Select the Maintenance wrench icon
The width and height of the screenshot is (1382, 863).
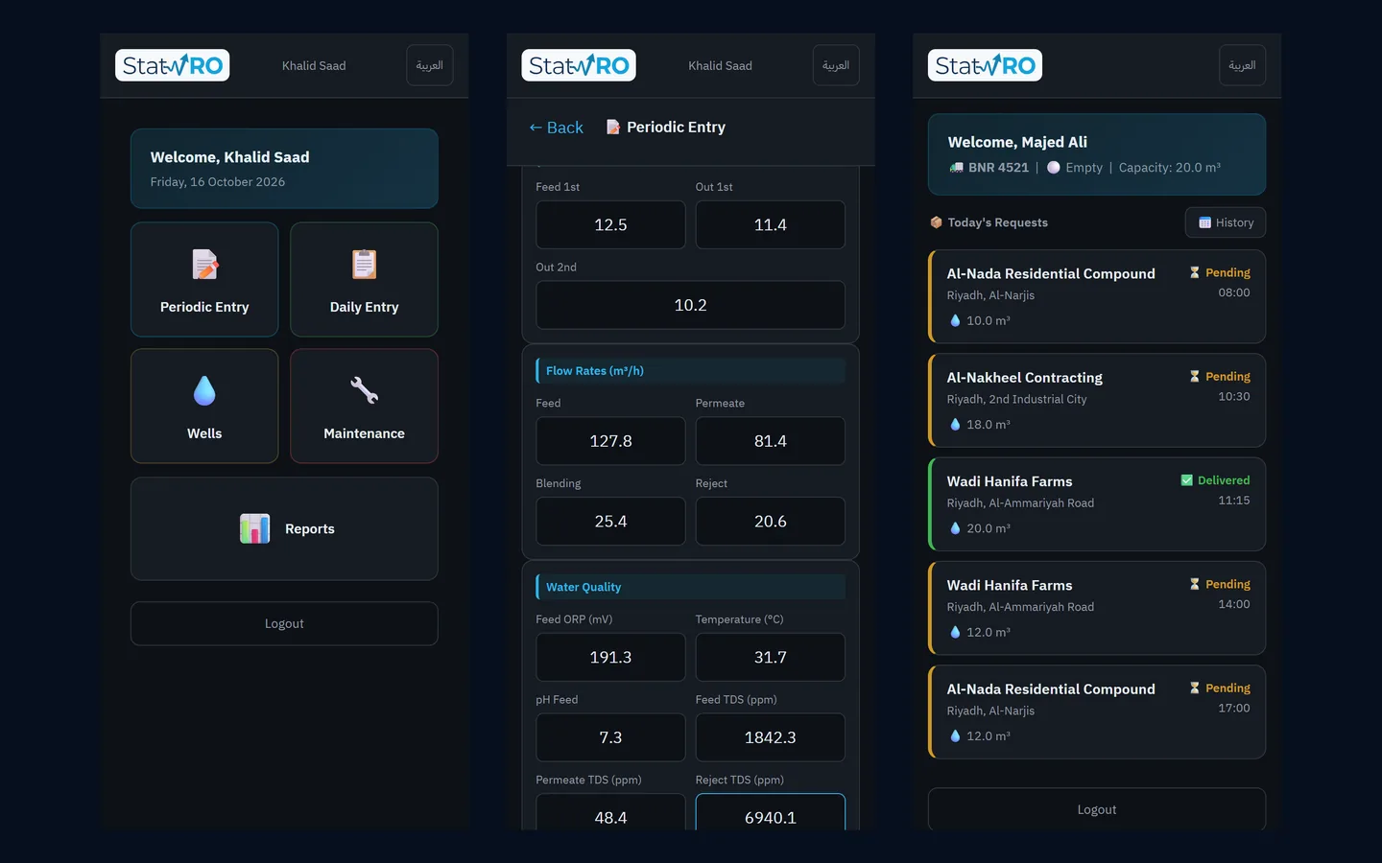point(364,390)
